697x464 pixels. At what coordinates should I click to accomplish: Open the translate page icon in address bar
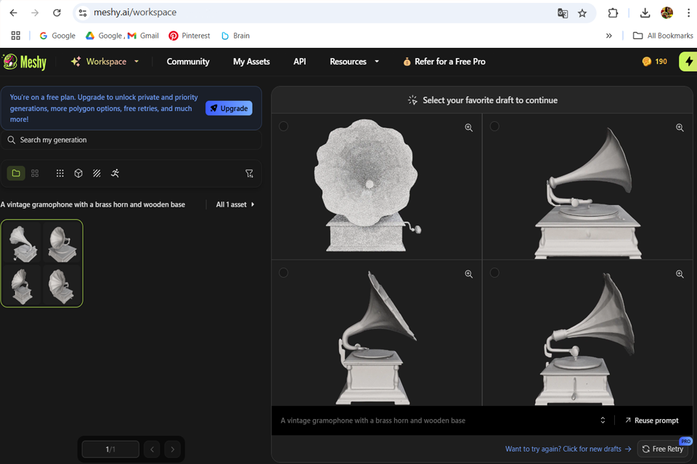(x=563, y=13)
